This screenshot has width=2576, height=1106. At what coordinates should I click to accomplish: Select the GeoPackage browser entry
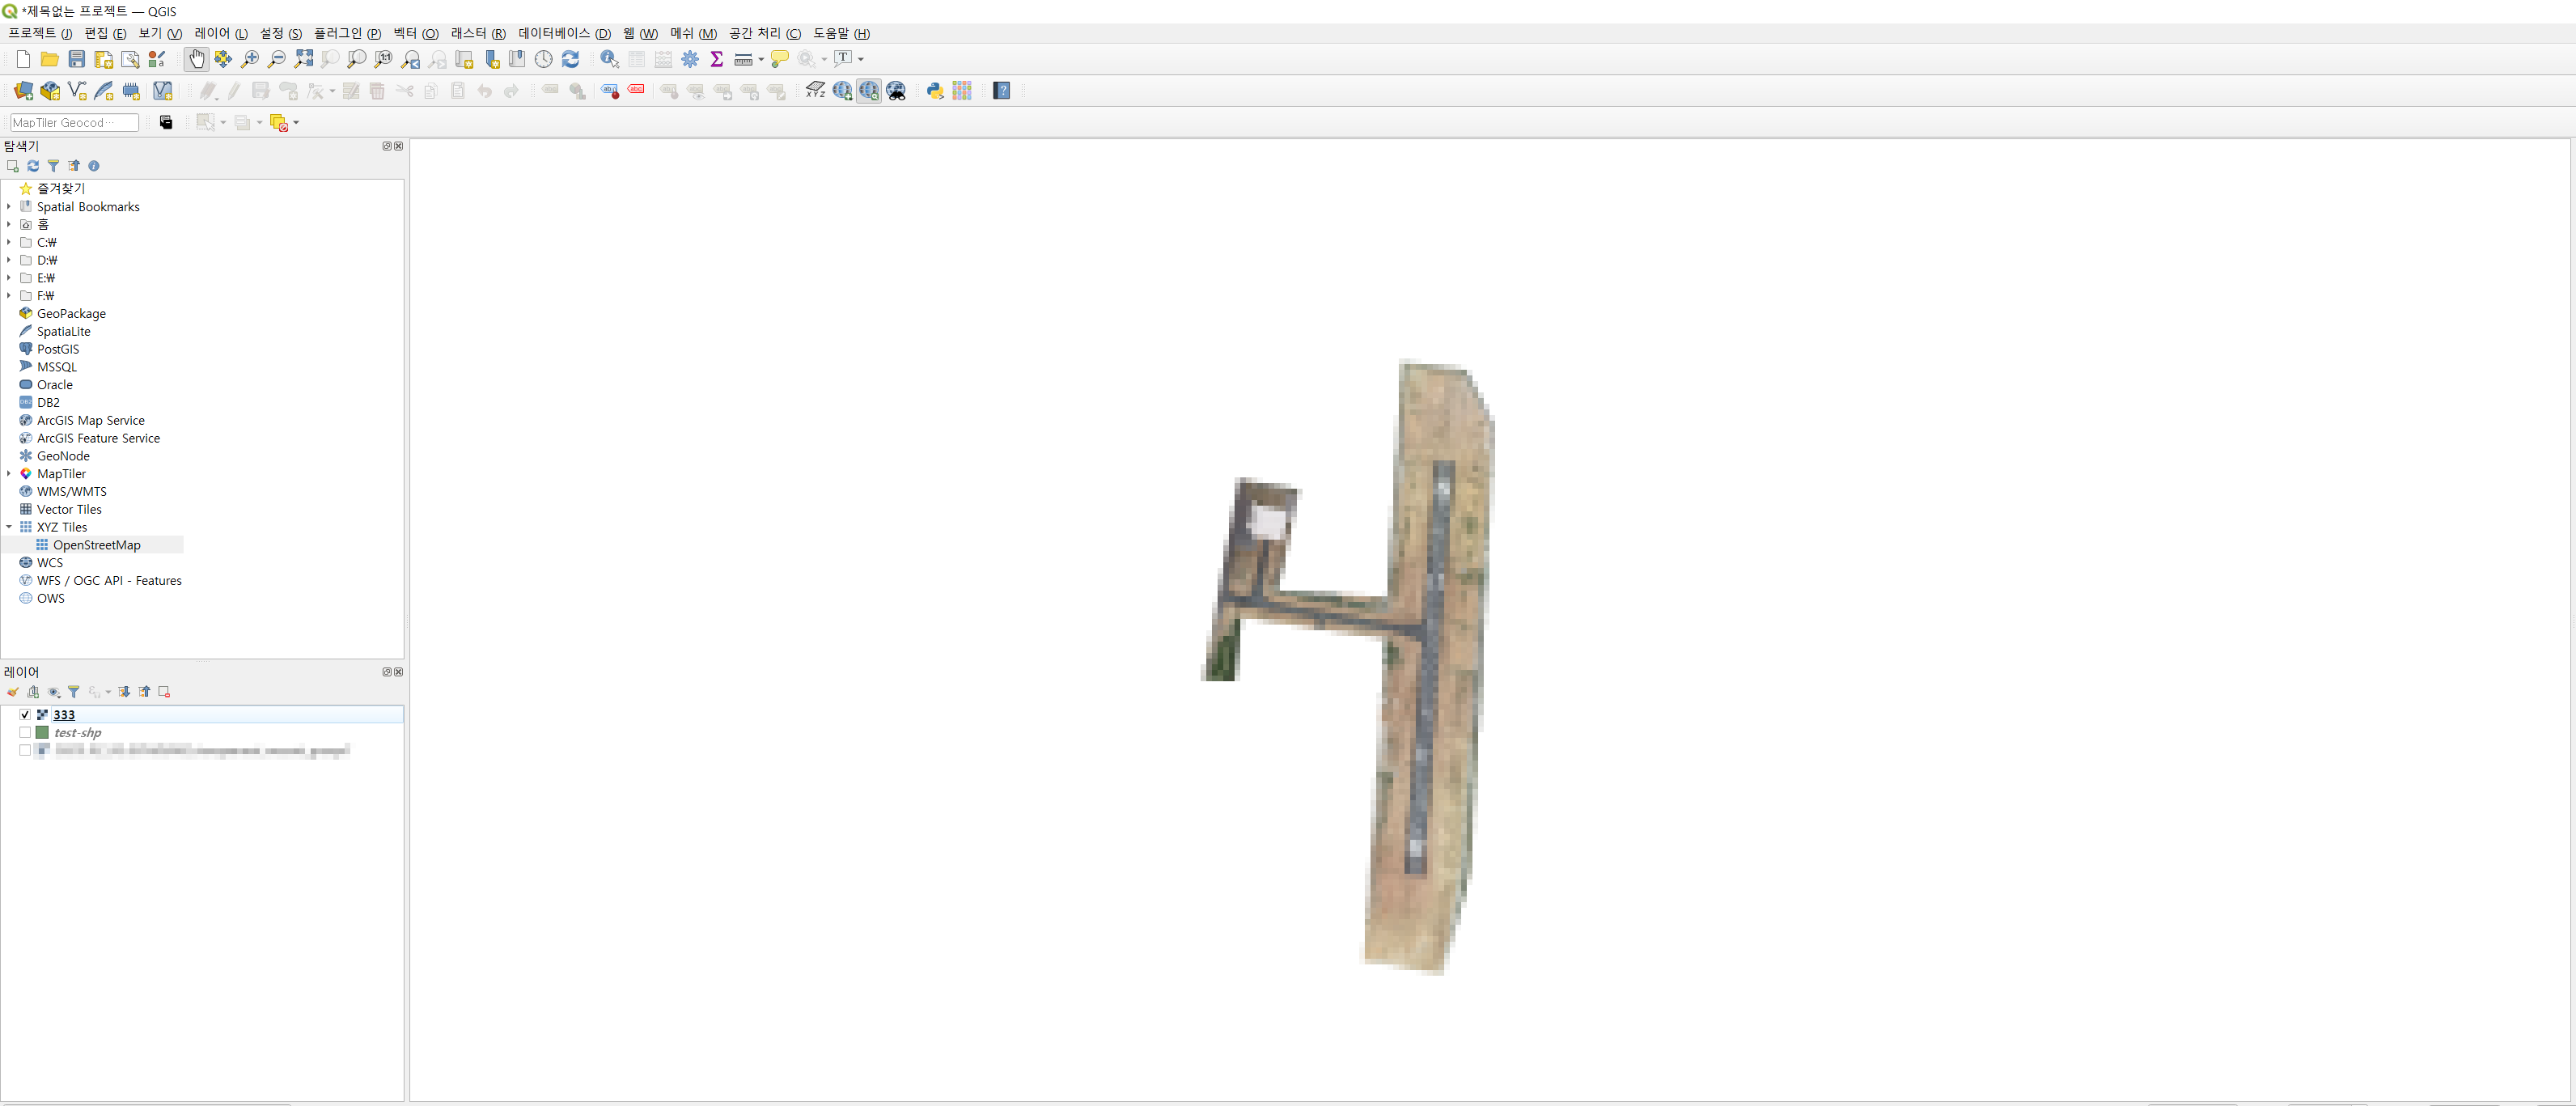(x=71, y=313)
